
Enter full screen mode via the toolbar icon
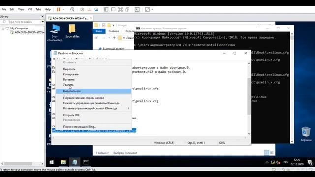120,9
